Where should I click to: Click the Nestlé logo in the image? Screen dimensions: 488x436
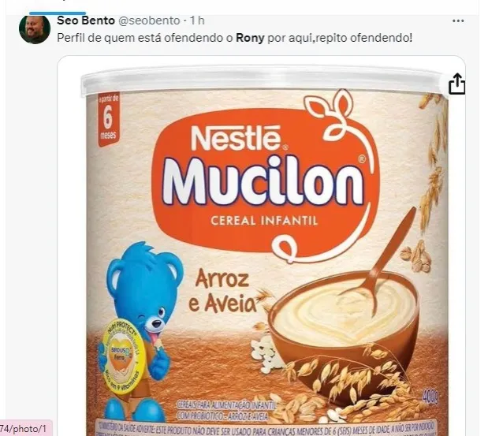pyautogui.click(x=236, y=138)
